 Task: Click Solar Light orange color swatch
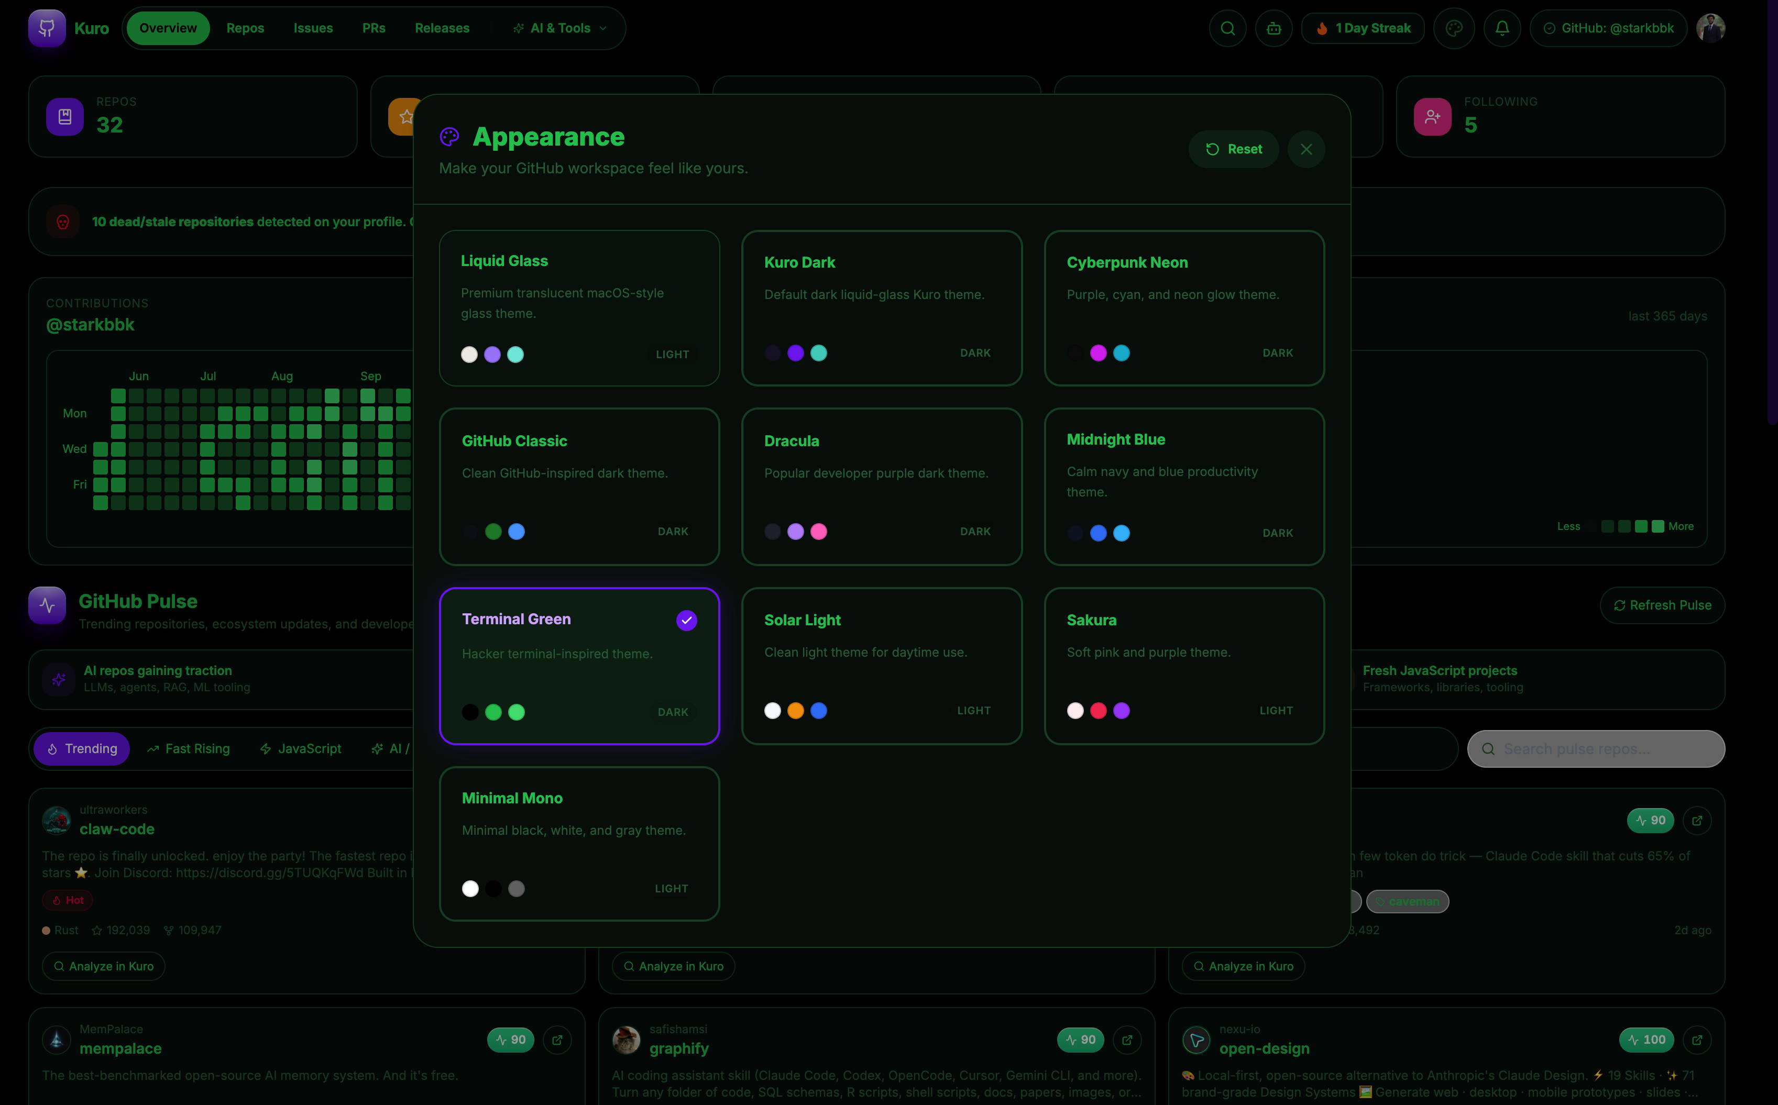pyautogui.click(x=795, y=710)
